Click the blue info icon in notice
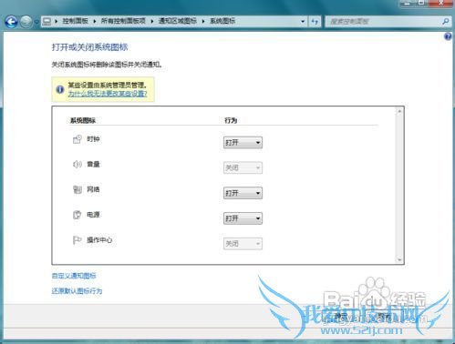 [x=60, y=89]
